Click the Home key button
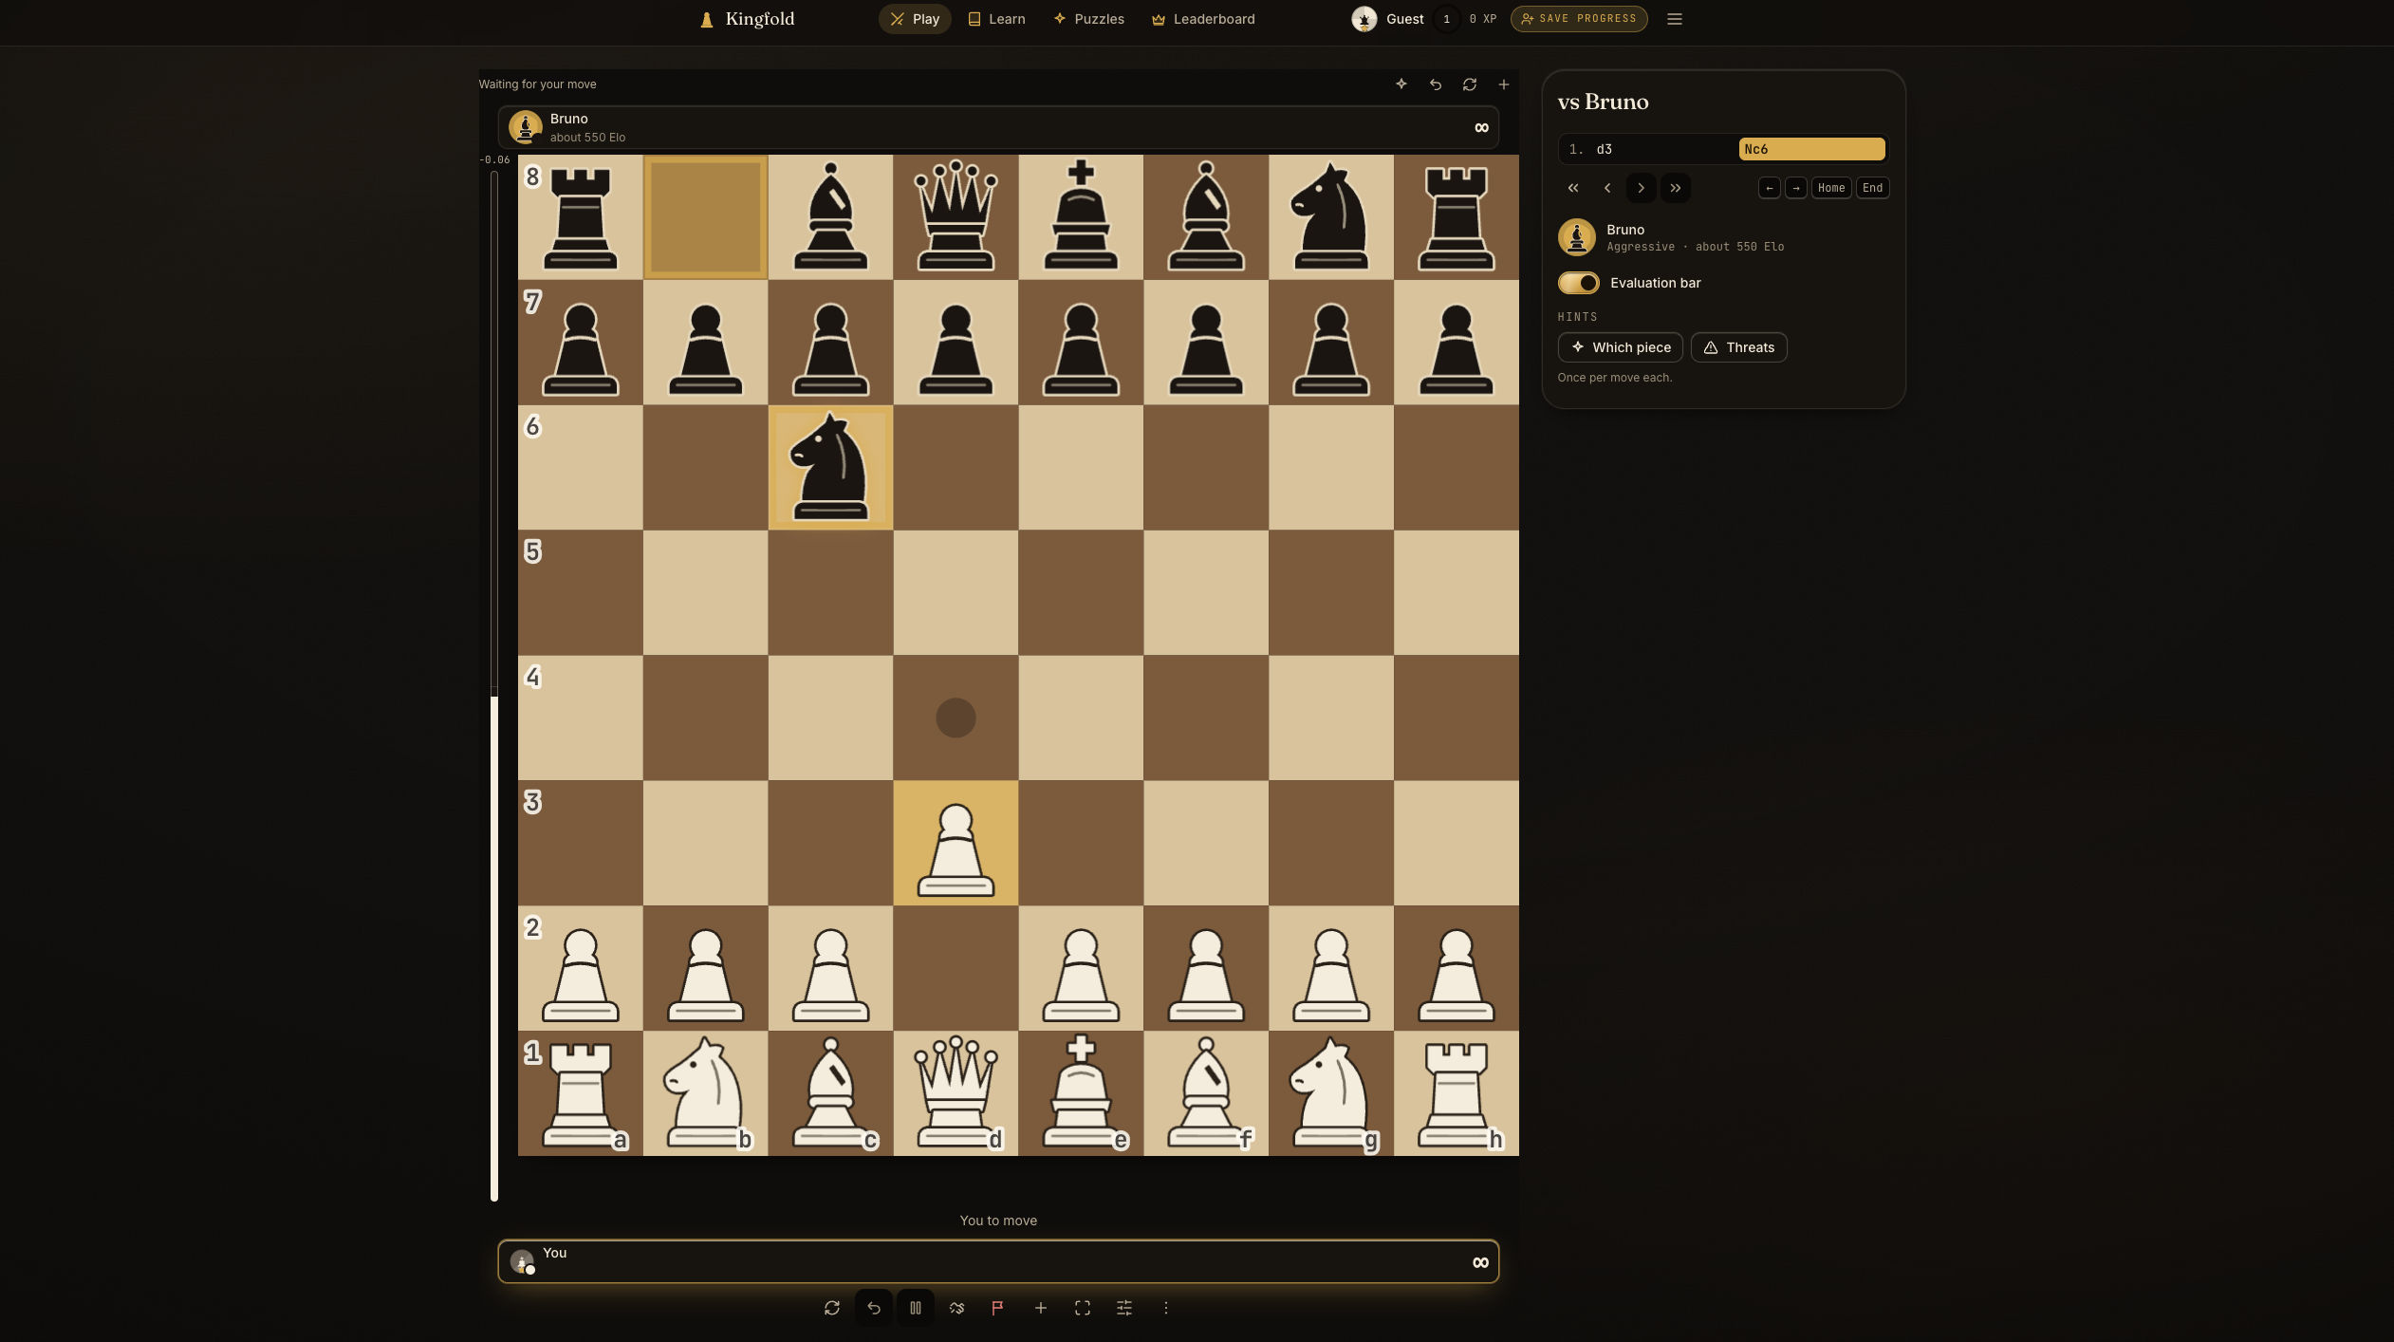This screenshot has height=1342, width=2394. click(x=1830, y=188)
